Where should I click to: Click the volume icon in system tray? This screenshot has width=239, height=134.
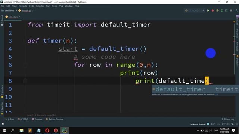pos(210,131)
